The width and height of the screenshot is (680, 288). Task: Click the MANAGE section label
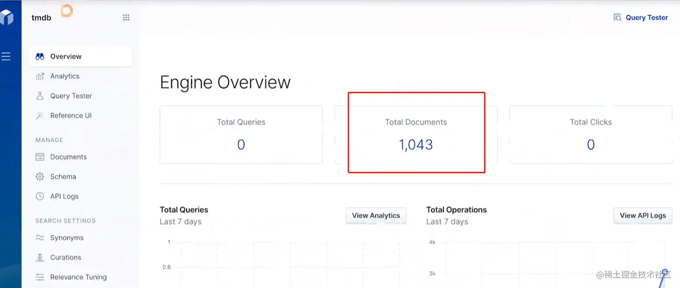(49, 140)
